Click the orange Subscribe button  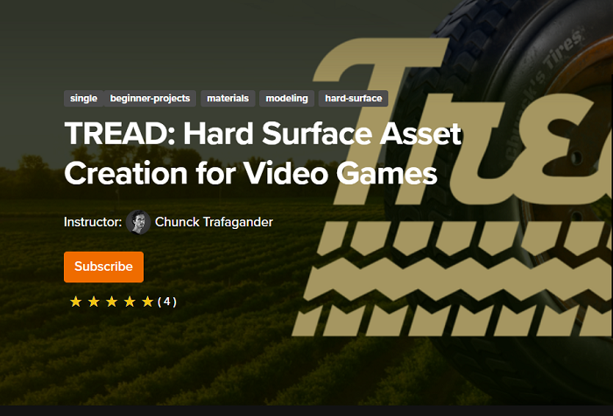pyautogui.click(x=103, y=267)
